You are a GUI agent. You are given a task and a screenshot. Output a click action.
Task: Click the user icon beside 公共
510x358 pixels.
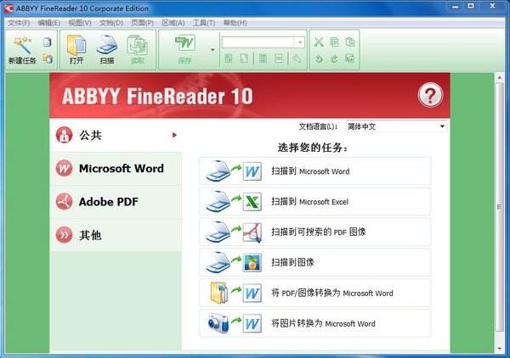tap(64, 135)
